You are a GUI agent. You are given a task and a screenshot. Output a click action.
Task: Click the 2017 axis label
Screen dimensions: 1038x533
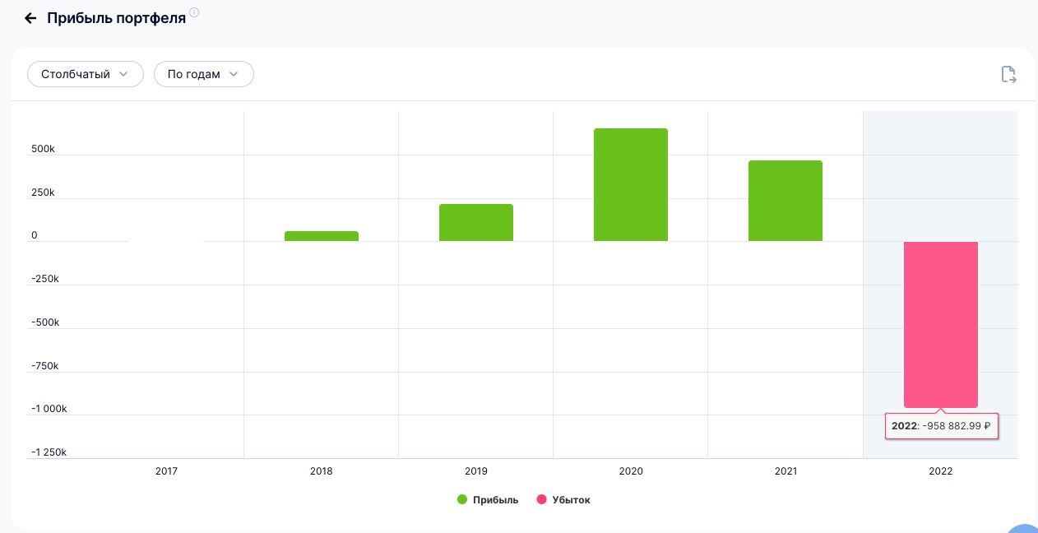point(166,471)
